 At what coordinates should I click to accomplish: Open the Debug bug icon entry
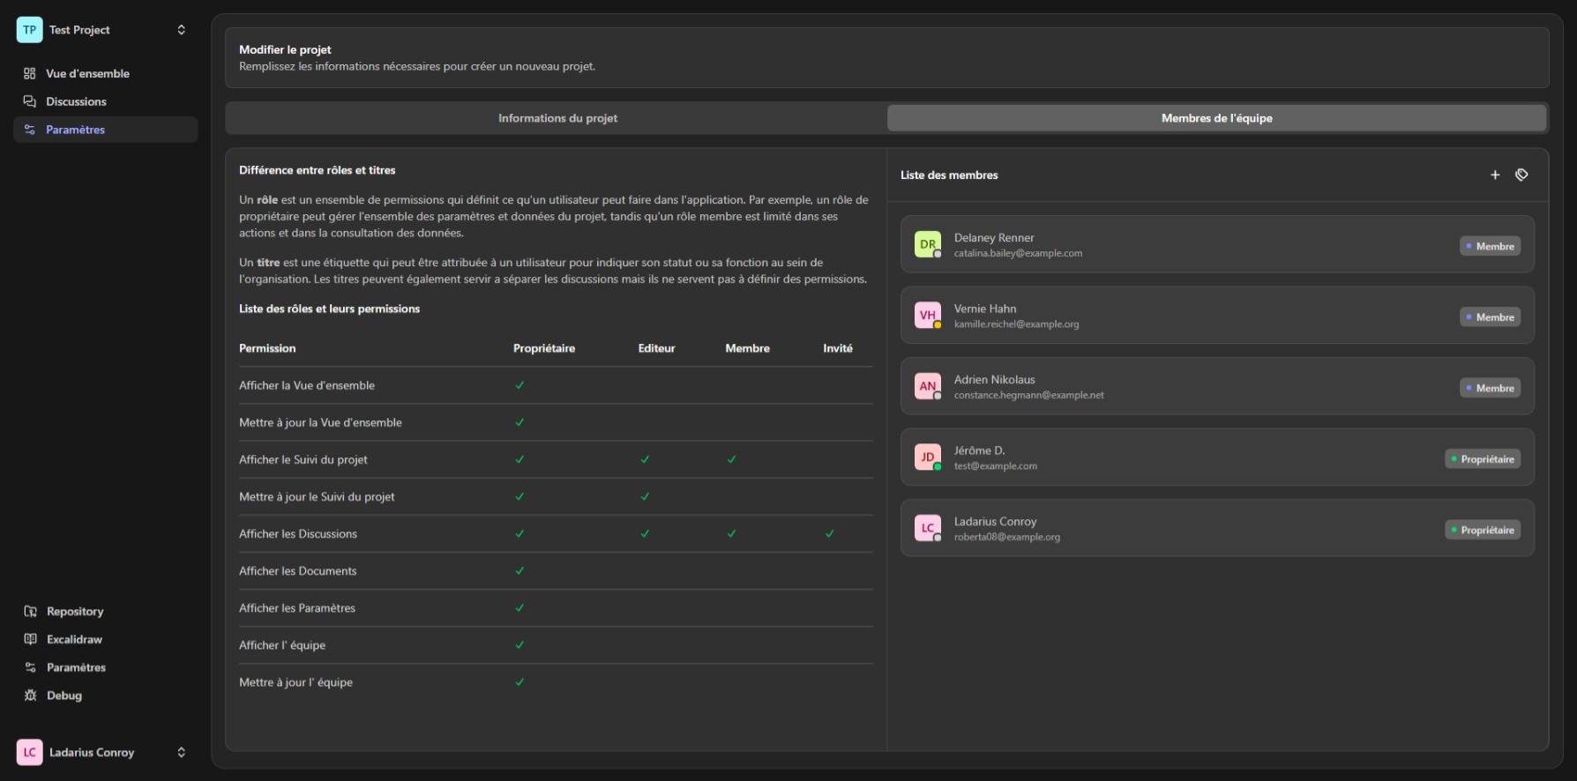click(x=64, y=695)
